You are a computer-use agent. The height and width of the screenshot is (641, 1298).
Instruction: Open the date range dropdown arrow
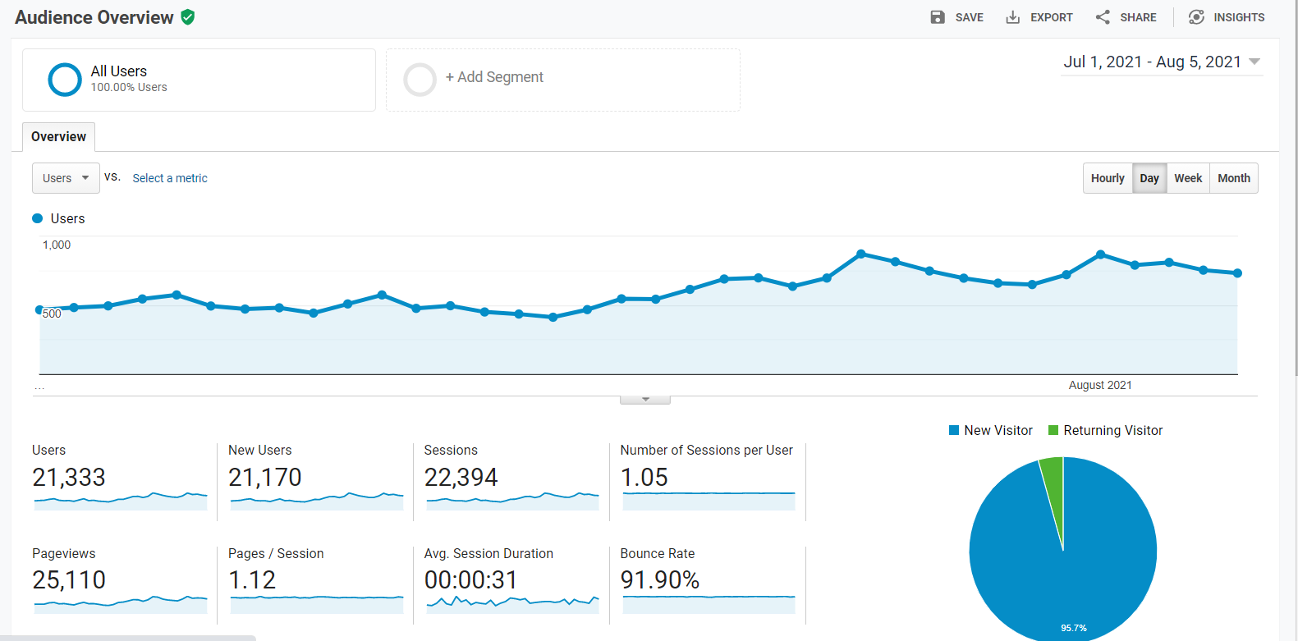point(1254,62)
